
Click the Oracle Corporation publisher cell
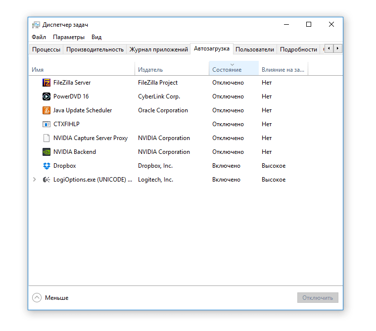163,110
